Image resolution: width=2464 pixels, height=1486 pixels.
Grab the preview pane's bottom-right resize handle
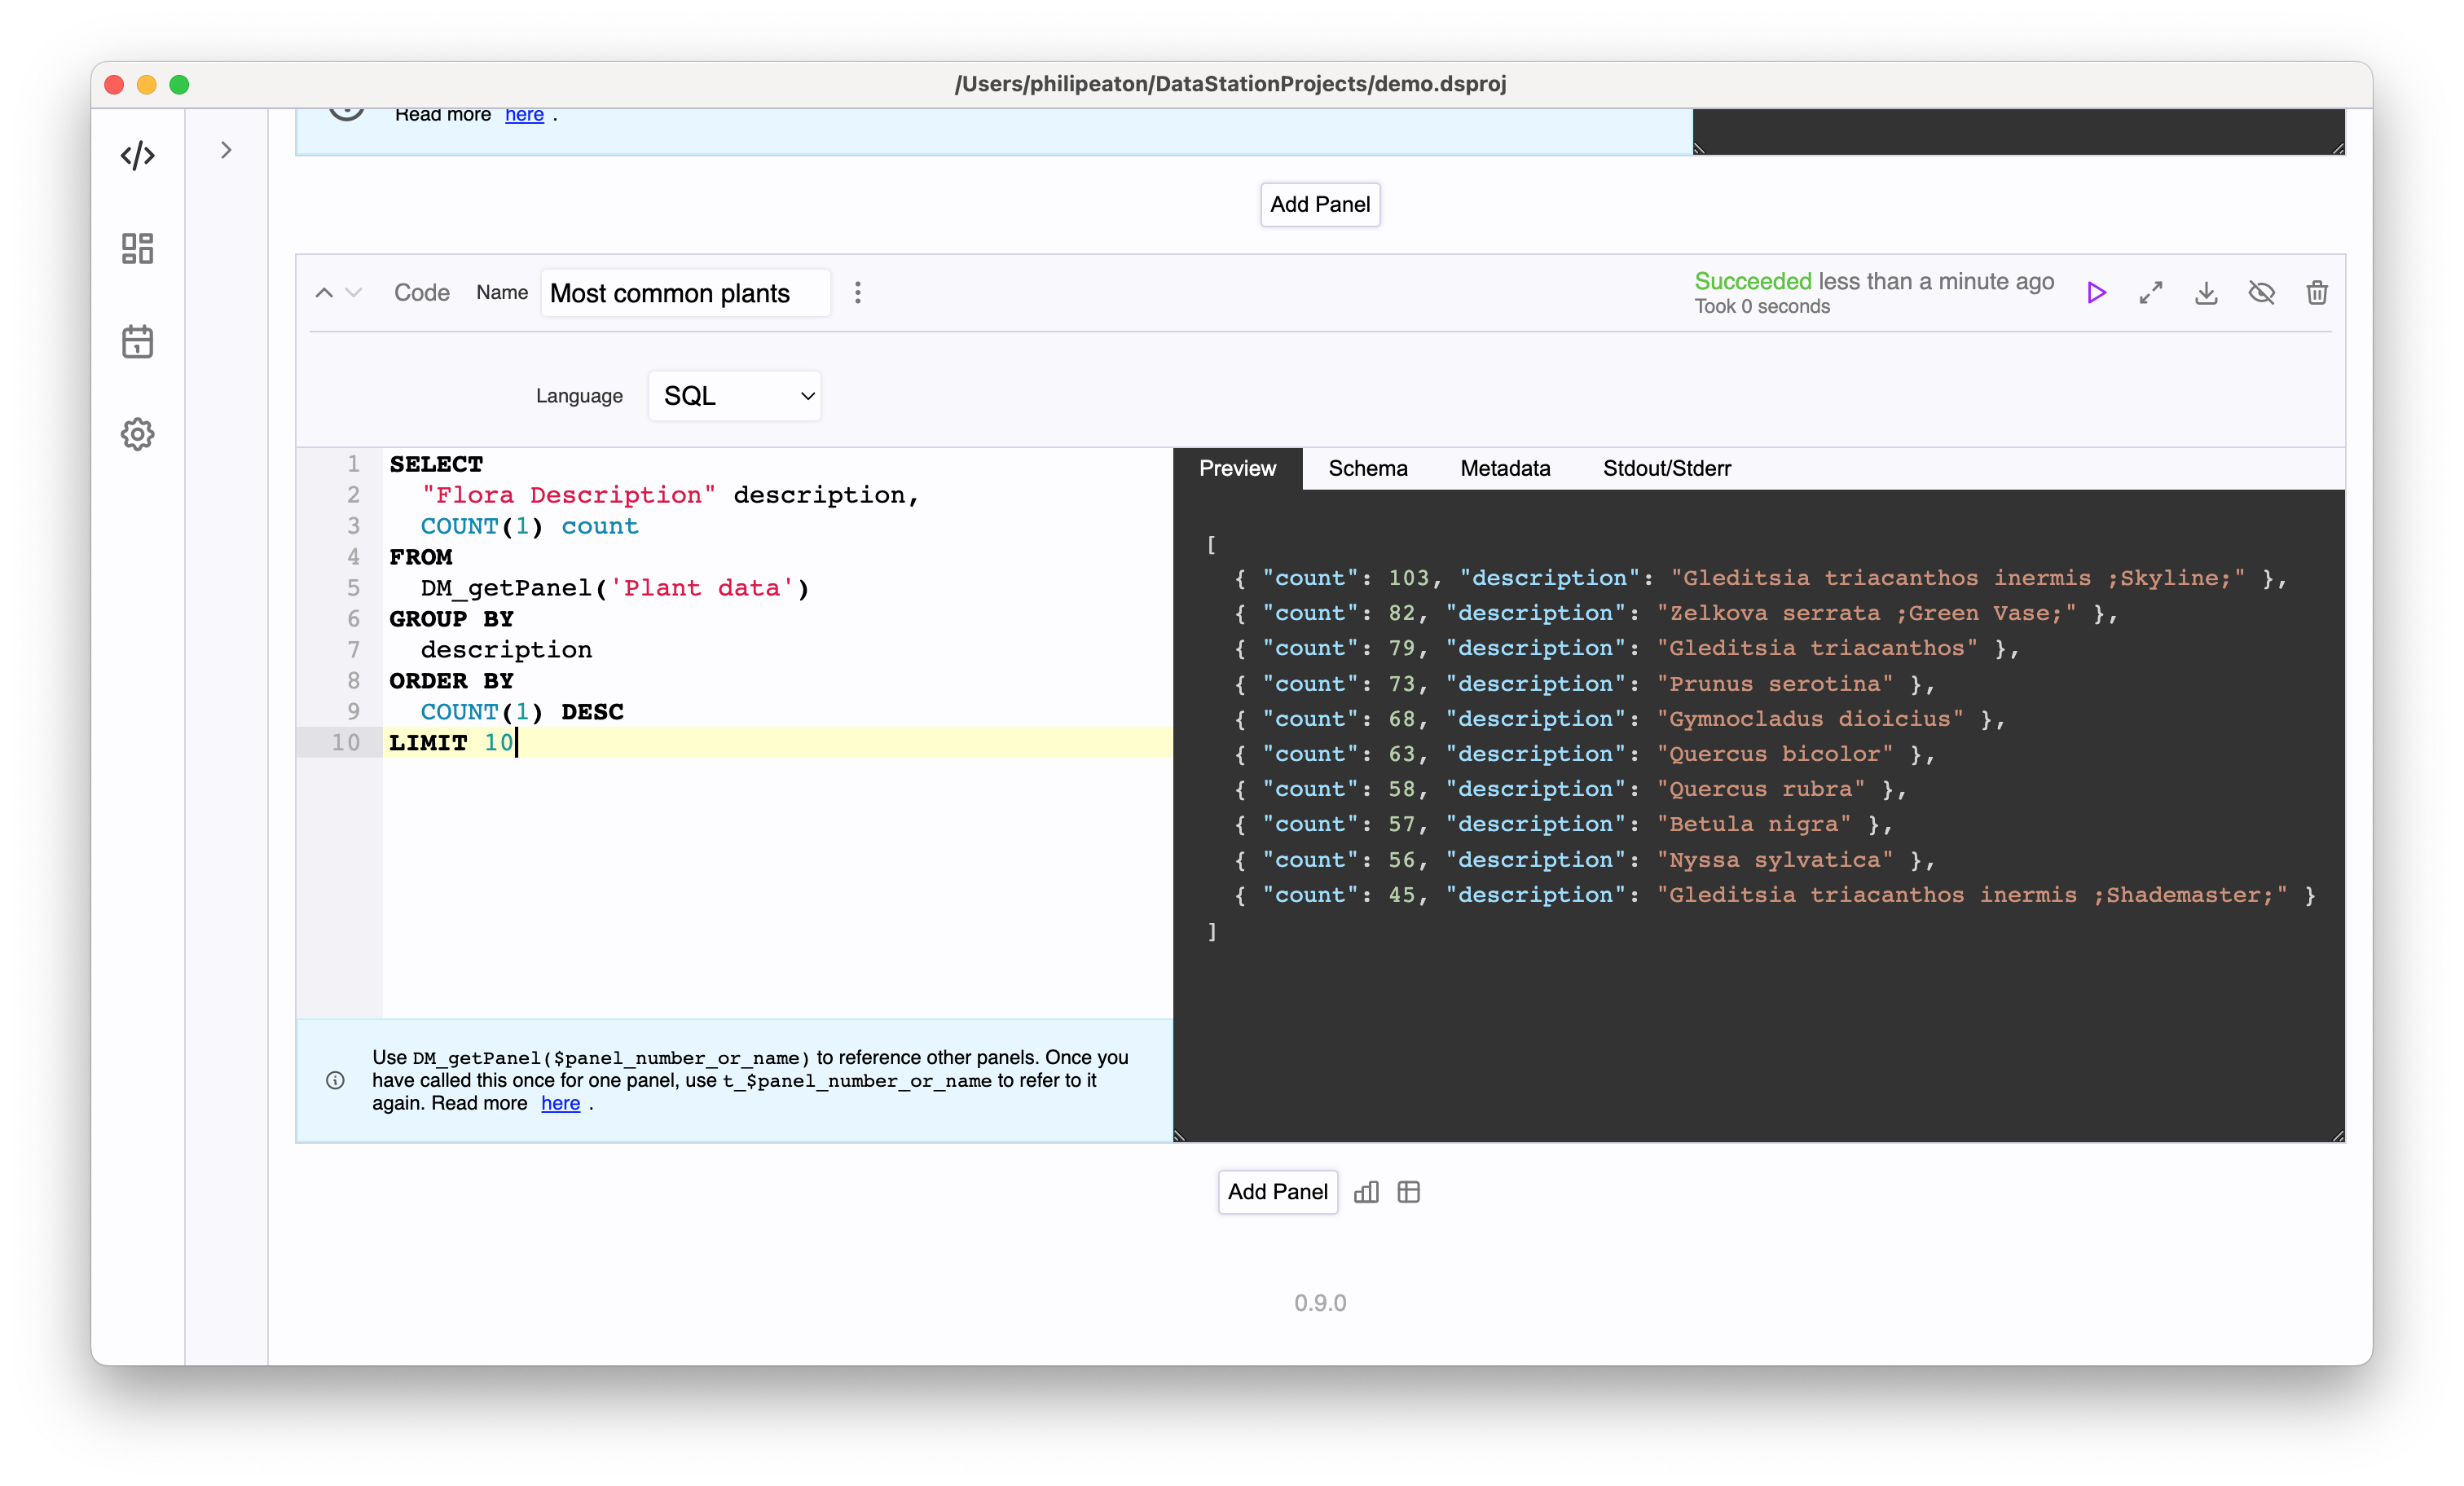coord(2337,1135)
